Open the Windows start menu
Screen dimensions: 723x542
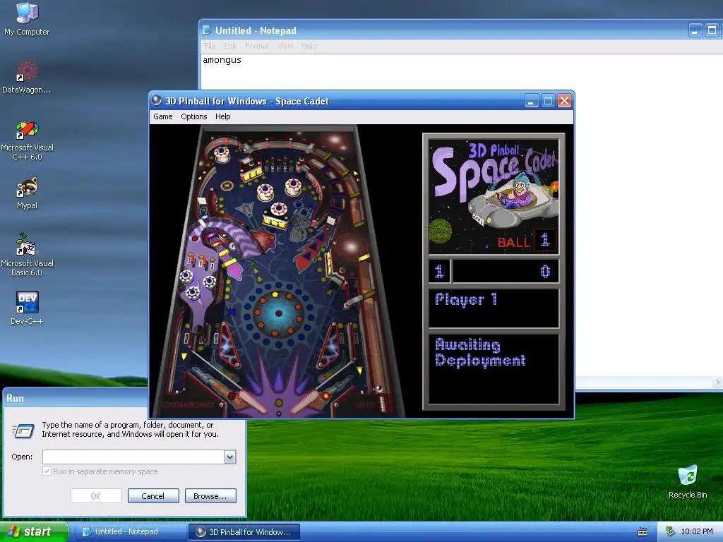[x=33, y=531]
